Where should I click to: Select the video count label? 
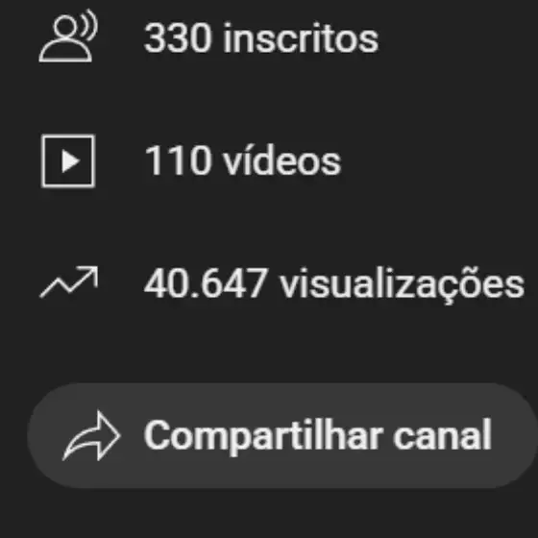(x=243, y=160)
